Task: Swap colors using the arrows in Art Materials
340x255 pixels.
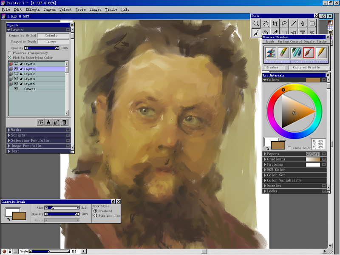Action: (x=268, y=148)
